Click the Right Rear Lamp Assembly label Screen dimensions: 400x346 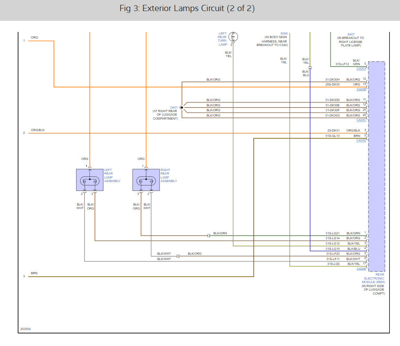(169, 175)
